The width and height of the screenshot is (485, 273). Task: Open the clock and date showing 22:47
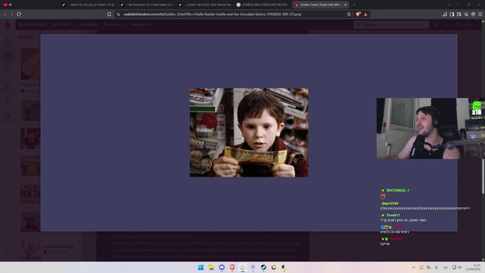pyautogui.click(x=473, y=267)
